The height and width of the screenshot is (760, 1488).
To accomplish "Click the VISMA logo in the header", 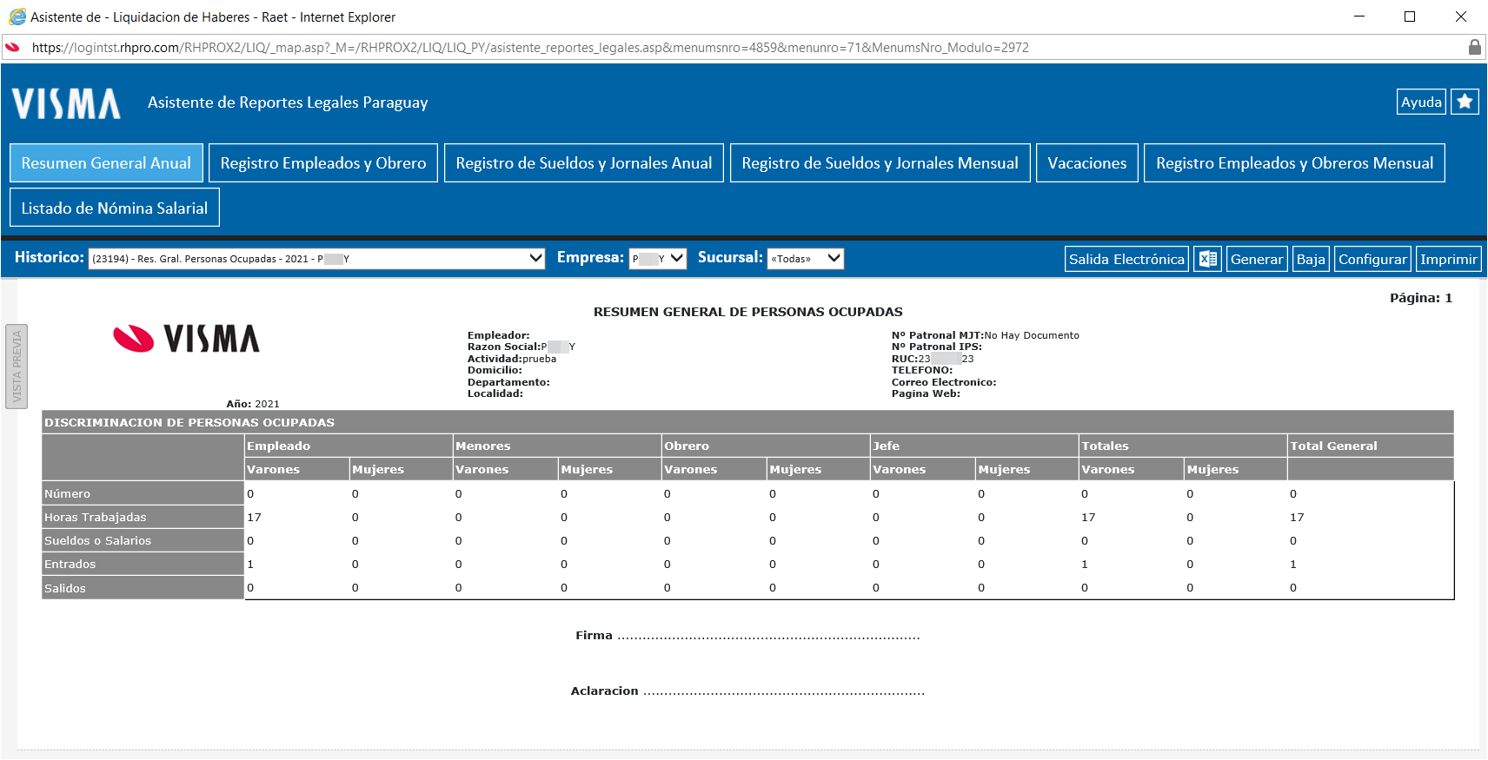I will (x=66, y=103).
